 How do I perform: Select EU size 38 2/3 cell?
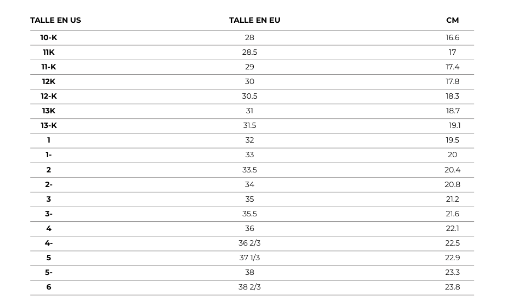coord(249,287)
